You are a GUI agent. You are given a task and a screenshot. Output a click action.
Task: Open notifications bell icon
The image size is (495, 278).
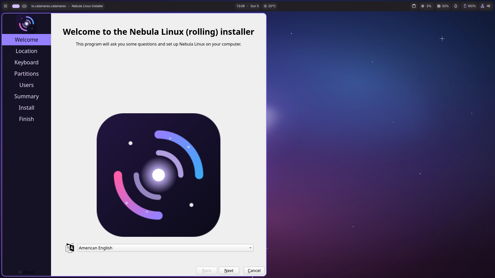point(456,6)
